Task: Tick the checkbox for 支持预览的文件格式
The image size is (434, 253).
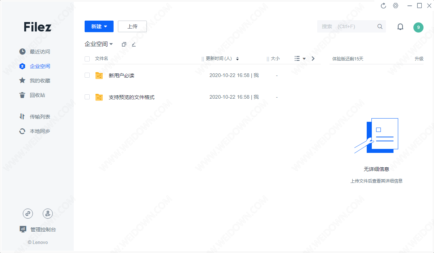Action: tap(87, 97)
